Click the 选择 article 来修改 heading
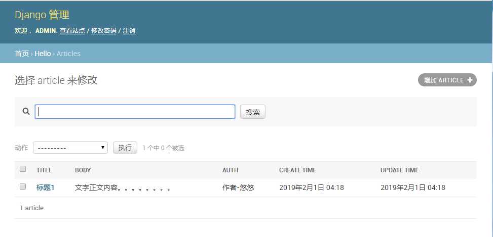The width and height of the screenshot is (493, 237). tap(56, 80)
